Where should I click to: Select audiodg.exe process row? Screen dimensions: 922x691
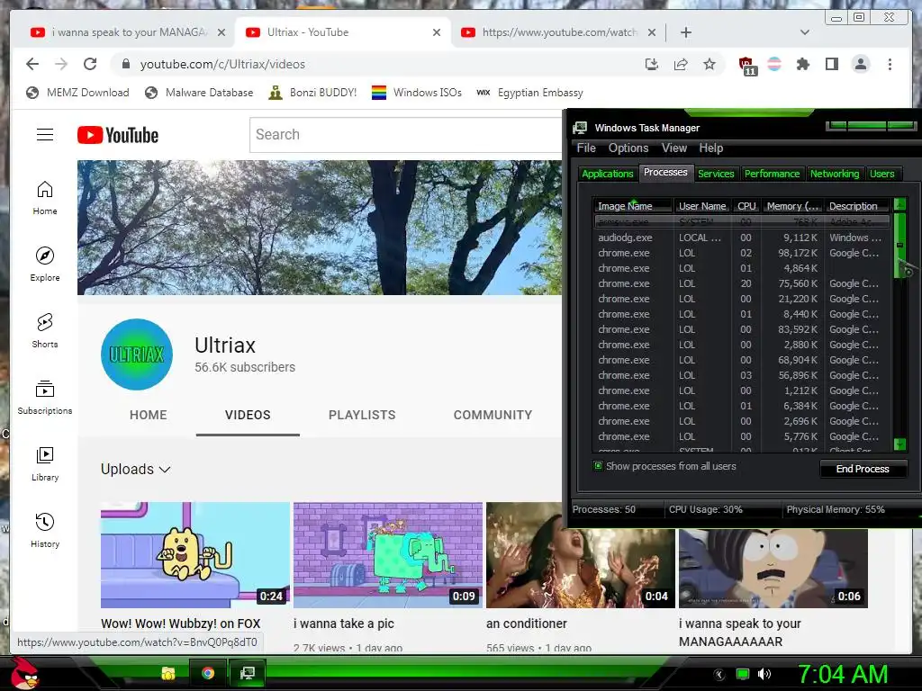tap(742, 238)
